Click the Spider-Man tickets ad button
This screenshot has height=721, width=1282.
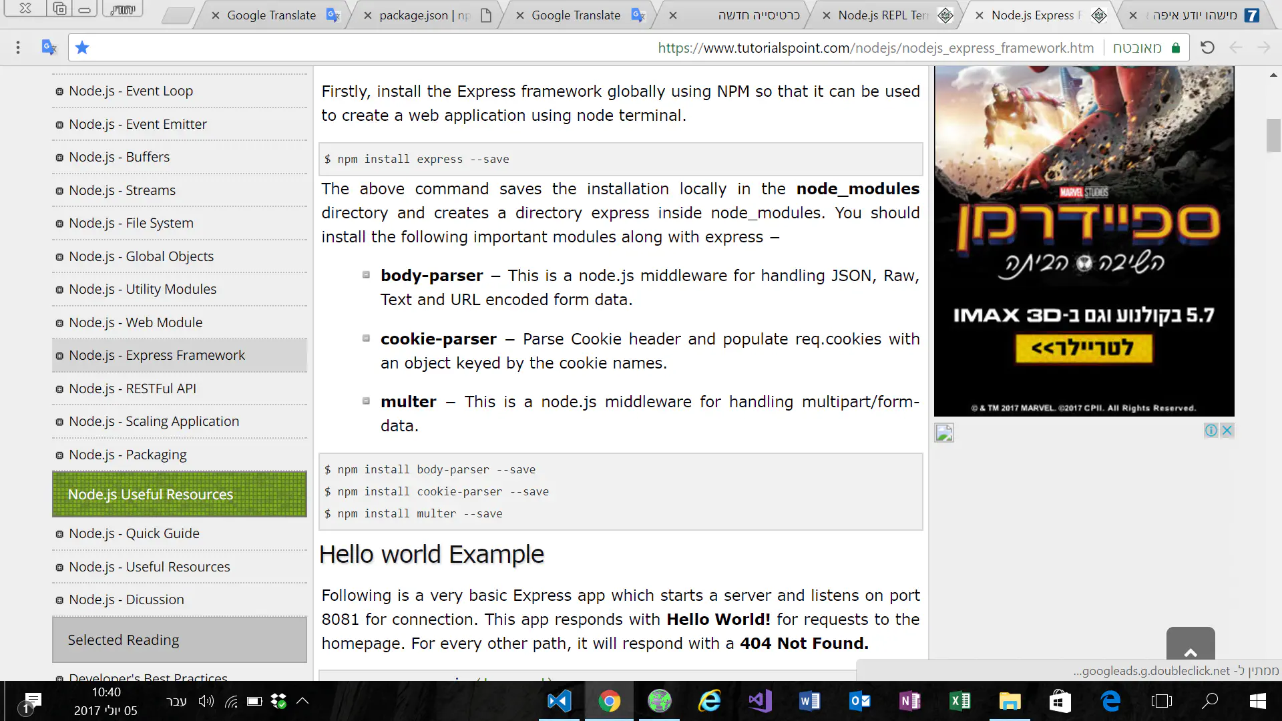coord(1083,348)
